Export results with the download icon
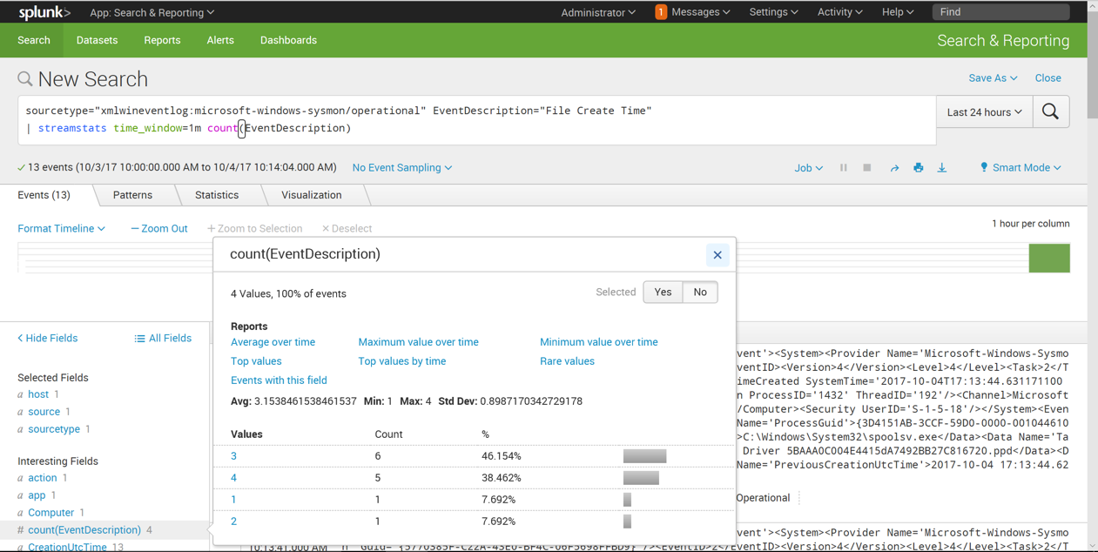The width and height of the screenshot is (1098, 552). point(942,168)
